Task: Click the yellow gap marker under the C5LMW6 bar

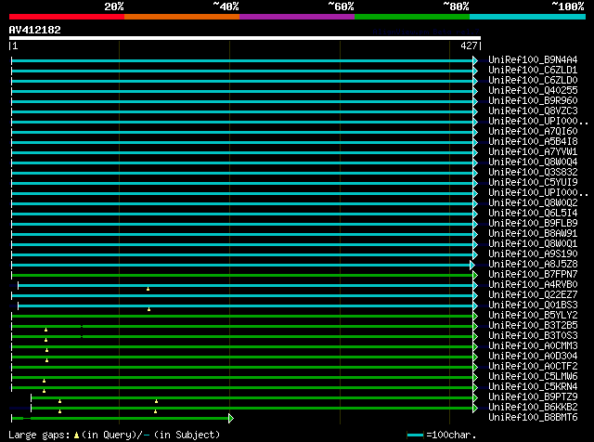Action: [x=44, y=381]
